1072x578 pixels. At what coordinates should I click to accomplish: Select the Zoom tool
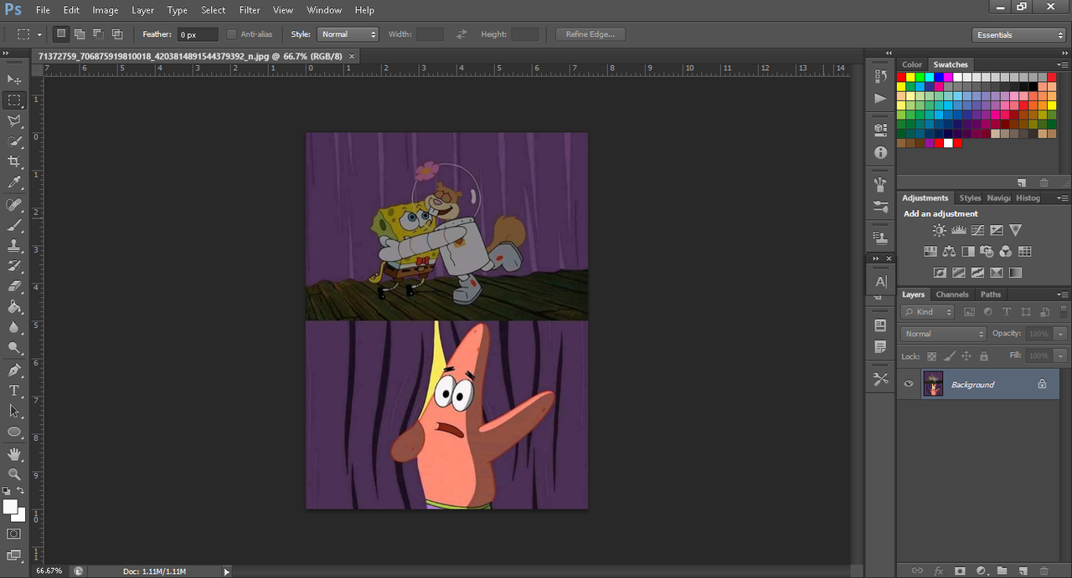[14, 473]
